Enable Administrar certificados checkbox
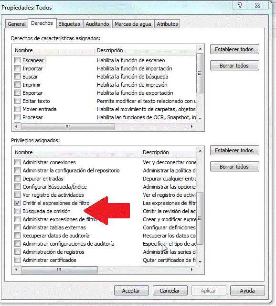The width and height of the screenshot is (276, 306). (x=18, y=260)
